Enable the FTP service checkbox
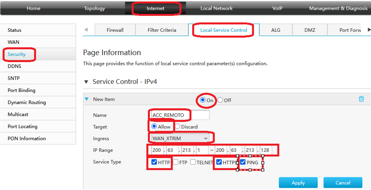This screenshot has height=190, width=371. click(176, 162)
